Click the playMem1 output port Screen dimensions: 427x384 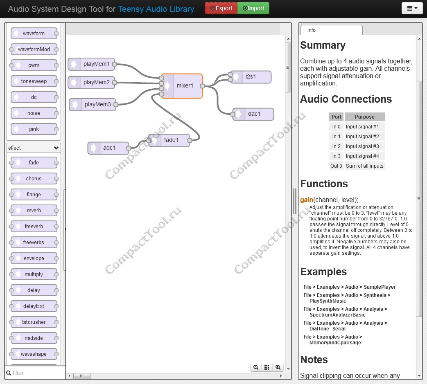(115, 64)
